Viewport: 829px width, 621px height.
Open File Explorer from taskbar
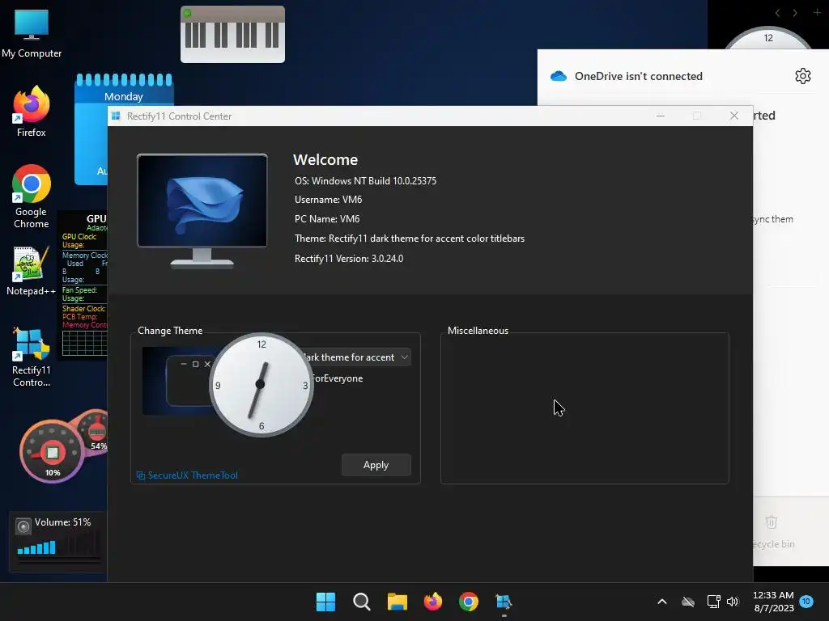(x=397, y=602)
